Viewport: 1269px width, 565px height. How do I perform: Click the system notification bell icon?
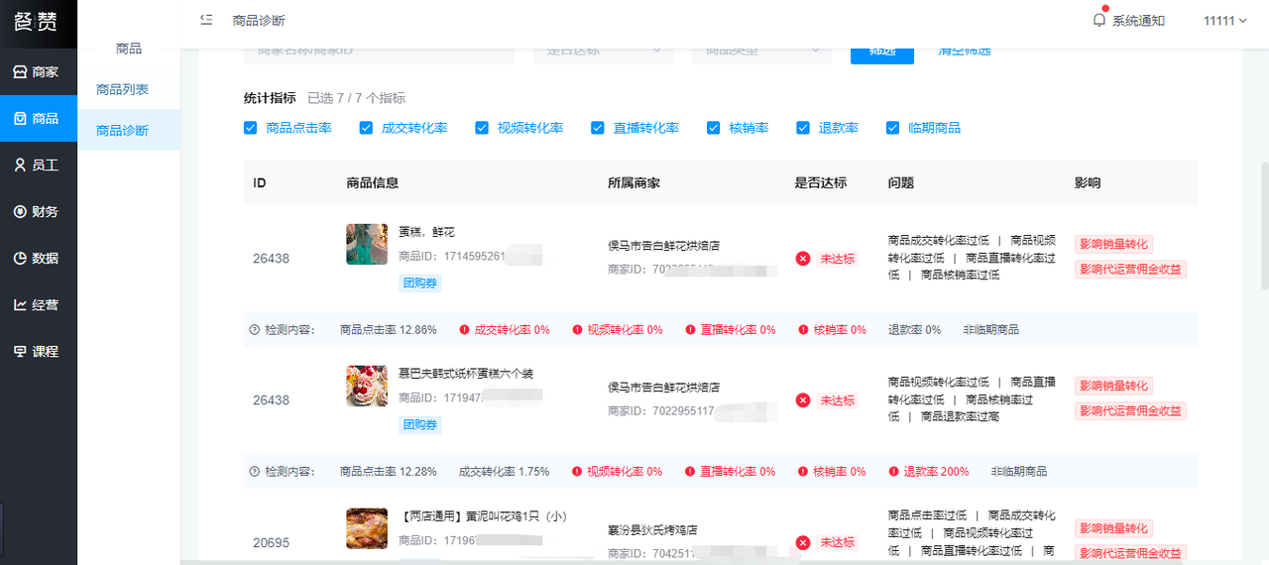(1098, 20)
